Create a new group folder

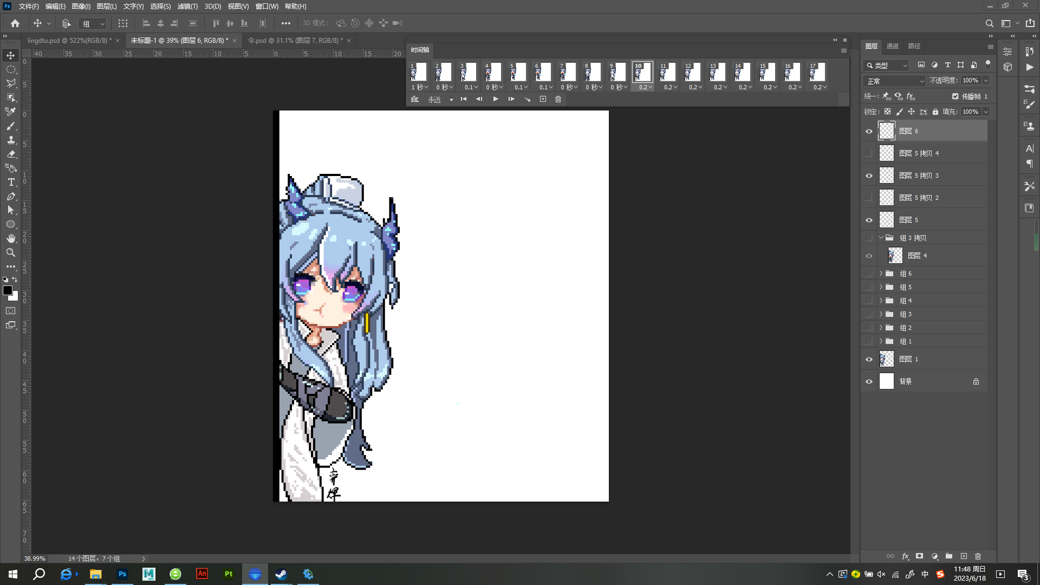[949, 556]
